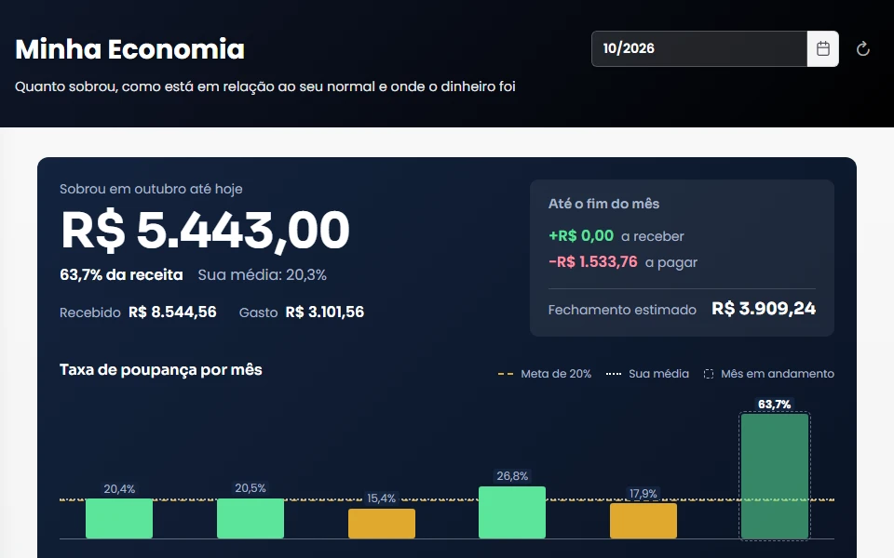
Task: Click the refresh icon in header
Action: tap(862, 49)
